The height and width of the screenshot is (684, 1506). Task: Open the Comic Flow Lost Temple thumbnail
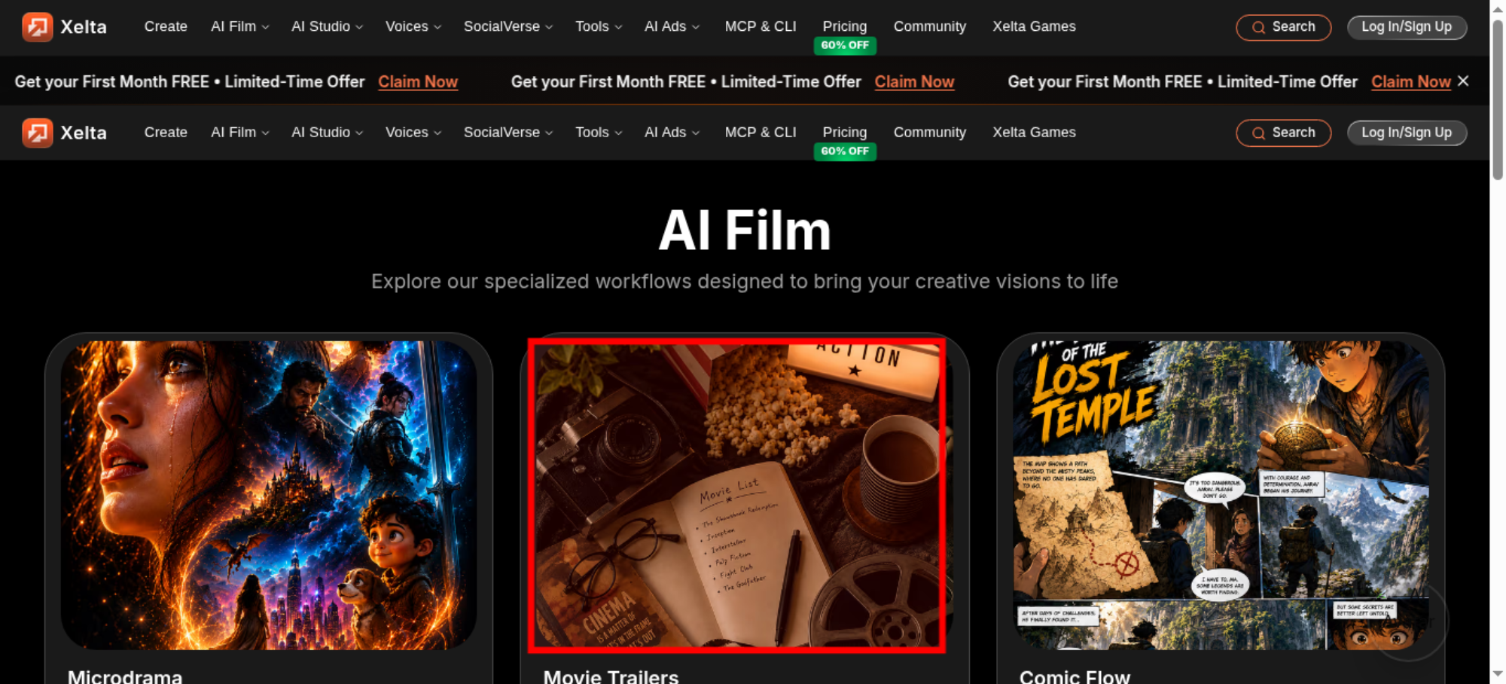pyautogui.click(x=1221, y=495)
